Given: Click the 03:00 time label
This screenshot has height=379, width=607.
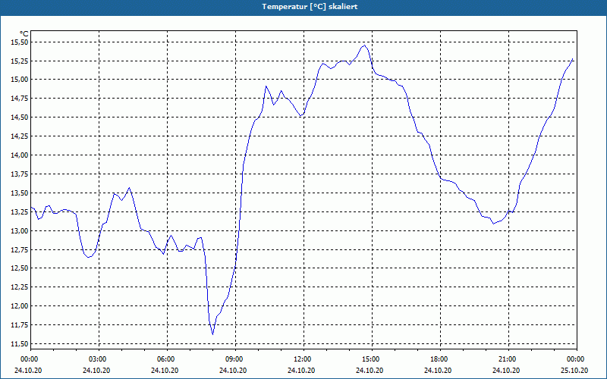Looking at the screenshot, I should click(x=99, y=359).
